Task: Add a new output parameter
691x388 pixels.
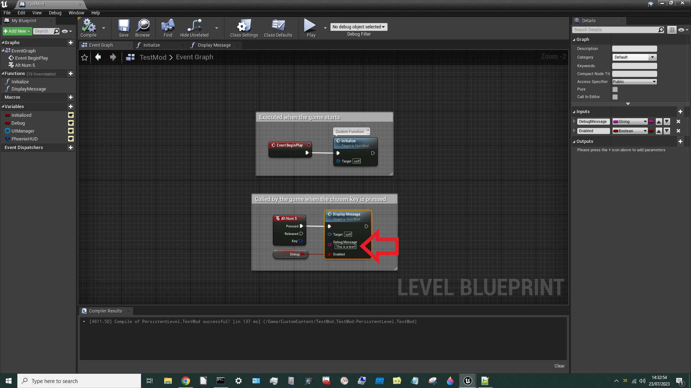Action: [680, 141]
